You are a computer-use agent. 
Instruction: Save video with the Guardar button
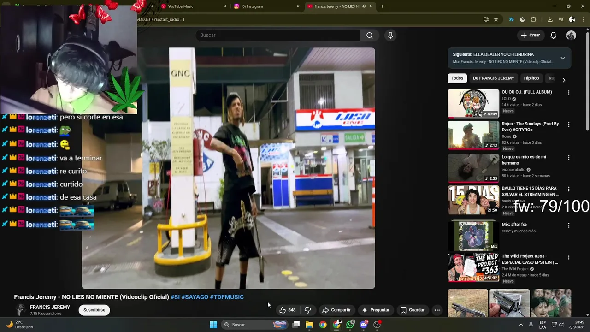tap(413, 310)
